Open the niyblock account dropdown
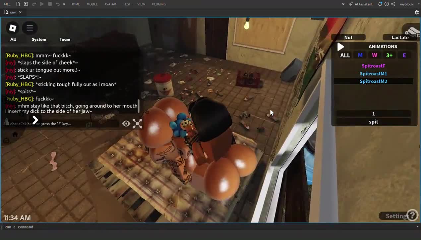The width and height of the screenshot is (421, 240). pos(406,4)
